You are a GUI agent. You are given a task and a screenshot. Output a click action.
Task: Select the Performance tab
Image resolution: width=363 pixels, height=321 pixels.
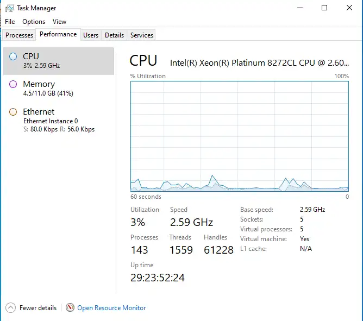tap(58, 34)
